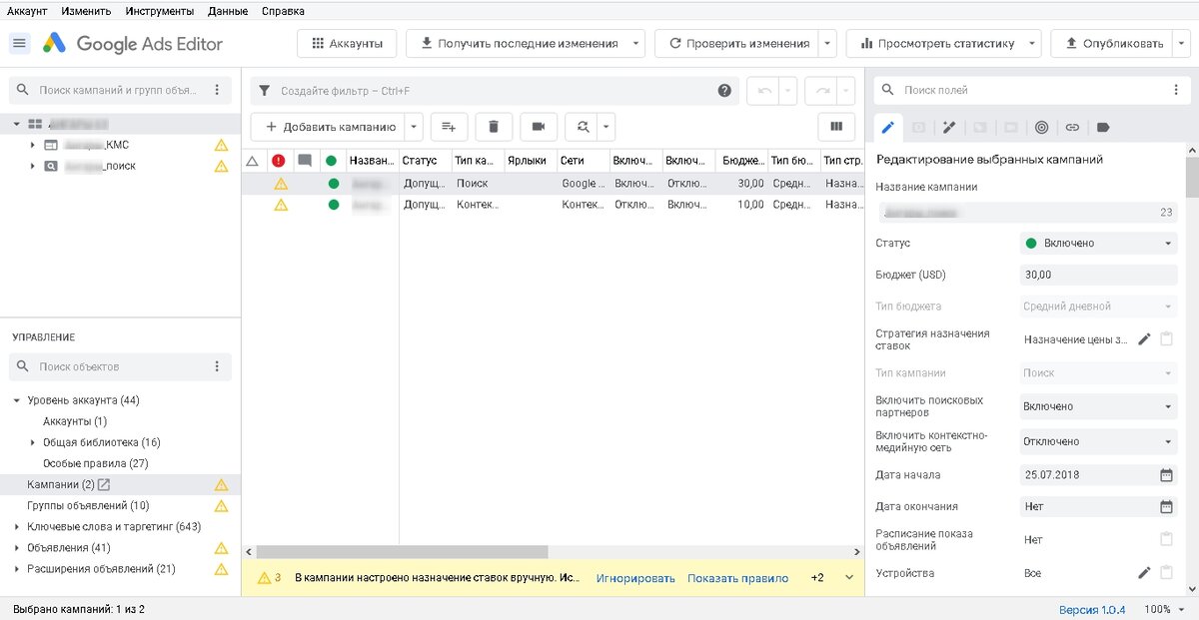The height and width of the screenshot is (620, 1199).
Task: Edit the devices pencil icon
Action: pos(1145,573)
